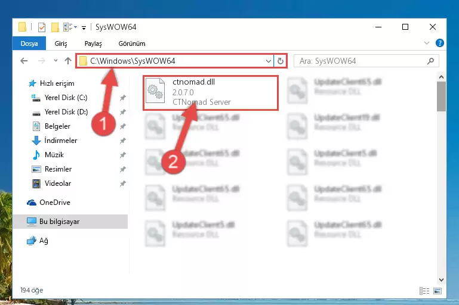This screenshot has width=459, height=305.
Task: Click the pin icon beside Müzik
Action: [122, 155]
